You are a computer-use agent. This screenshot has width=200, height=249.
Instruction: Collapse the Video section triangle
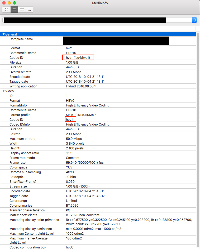pos(3,91)
